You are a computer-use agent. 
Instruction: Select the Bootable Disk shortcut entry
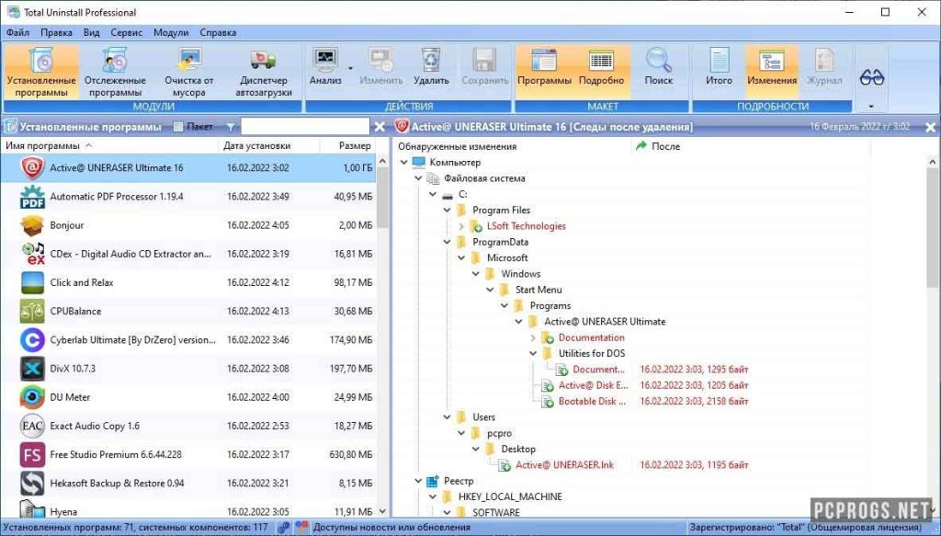pyautogui.click(x=593, y=402)
